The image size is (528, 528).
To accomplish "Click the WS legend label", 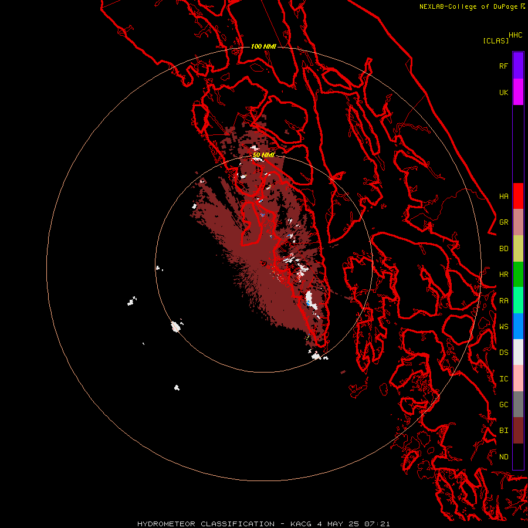I will pos(503,327).
